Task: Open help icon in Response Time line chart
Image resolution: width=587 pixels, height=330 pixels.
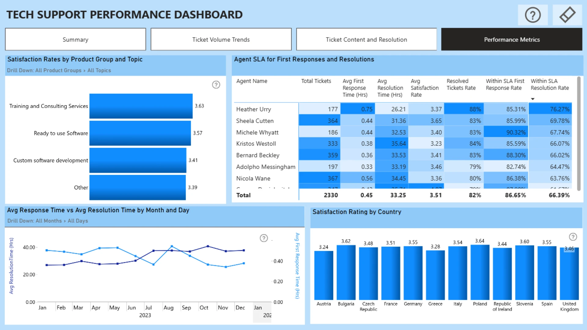Action: [x=264, y=238]
